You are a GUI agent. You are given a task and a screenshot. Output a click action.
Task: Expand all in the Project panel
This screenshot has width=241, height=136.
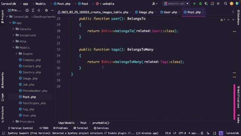(33, 10)
